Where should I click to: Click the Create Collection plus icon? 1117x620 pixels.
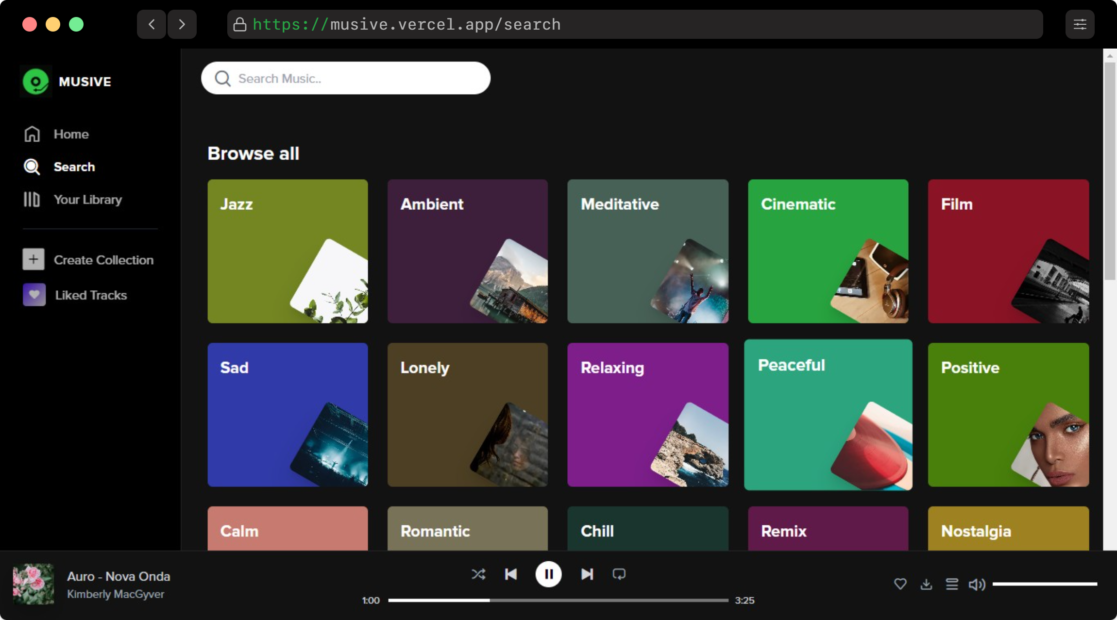(x=34, y=260)
